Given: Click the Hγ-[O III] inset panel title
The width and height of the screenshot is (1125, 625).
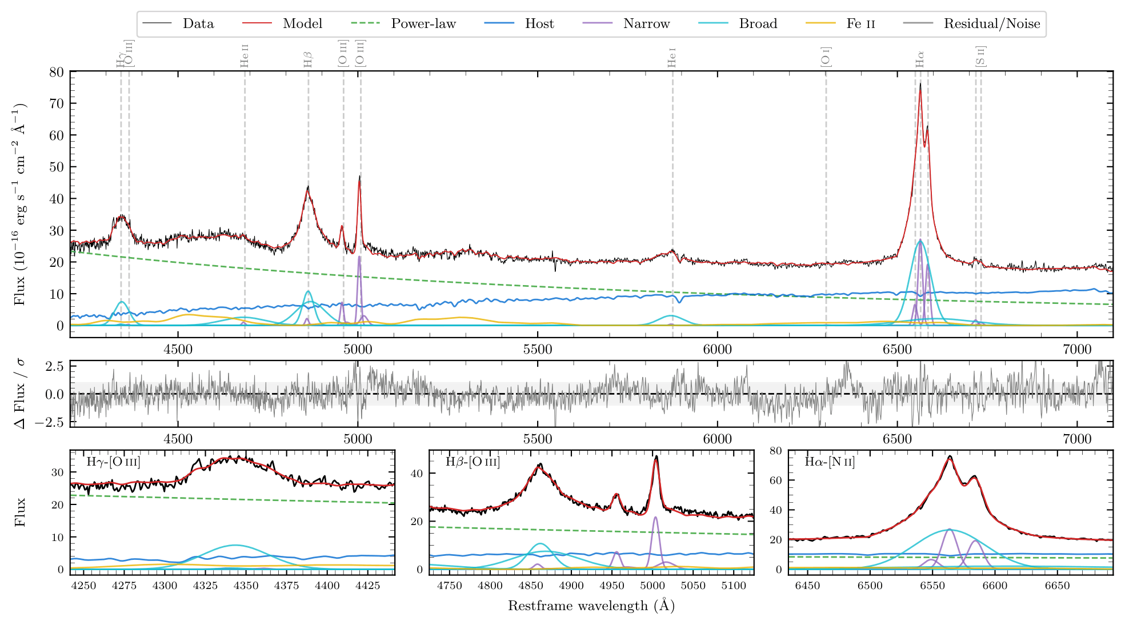Looking at the screenshot, I should (x=113, y=462).
